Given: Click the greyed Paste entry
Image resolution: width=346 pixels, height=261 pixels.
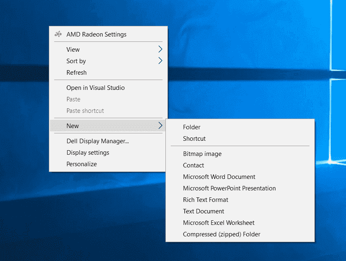Looking at the screenshot, I should point(108,99).
